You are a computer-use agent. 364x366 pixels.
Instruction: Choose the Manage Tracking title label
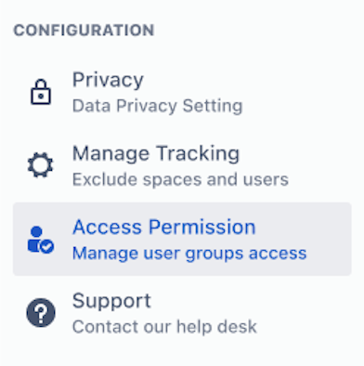click(156, 153)
